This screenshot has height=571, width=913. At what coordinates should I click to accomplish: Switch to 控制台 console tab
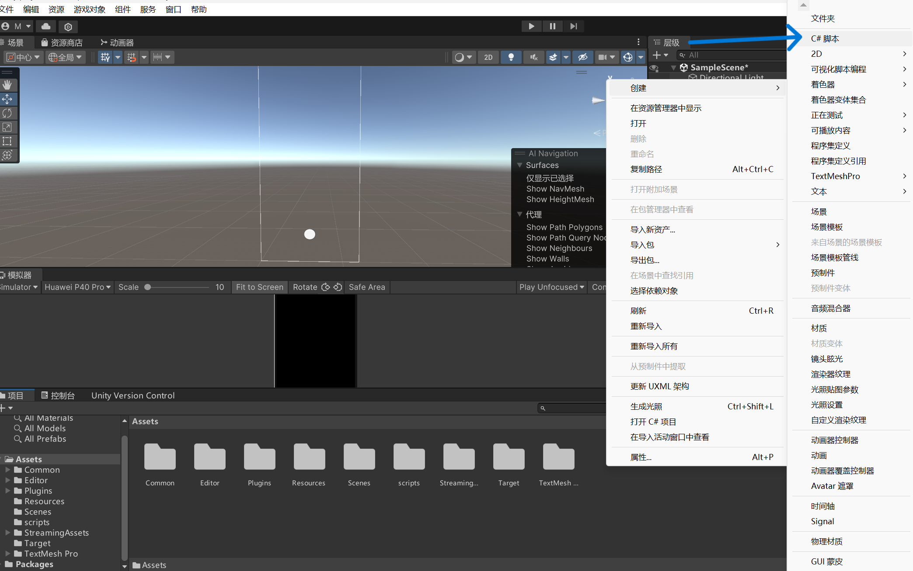pyautogui.click(x=58, y=395)
